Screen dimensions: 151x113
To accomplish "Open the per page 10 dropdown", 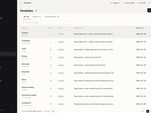I will [x=55, y=111].
